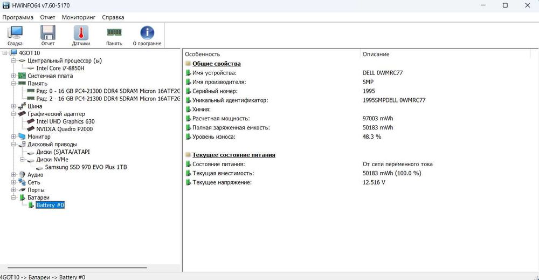Expand the Порты tree node
Viewport: 539px width, 280px height.
point(13,190)
